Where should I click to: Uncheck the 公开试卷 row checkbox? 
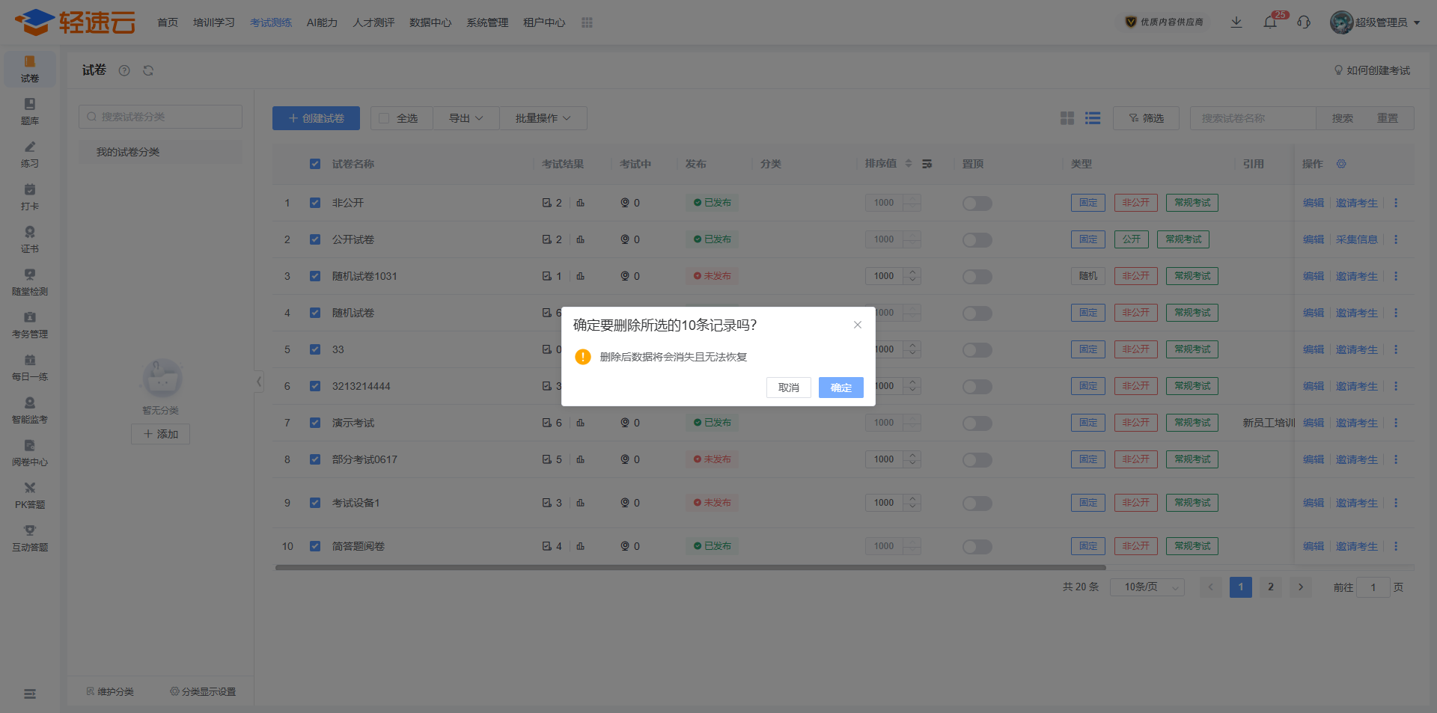pyautogui.click(x=315, y=239)
